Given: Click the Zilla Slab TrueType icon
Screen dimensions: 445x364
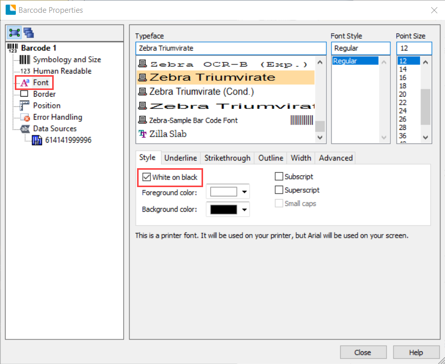Looking at the screenshot, I should (x=143, y=133).
